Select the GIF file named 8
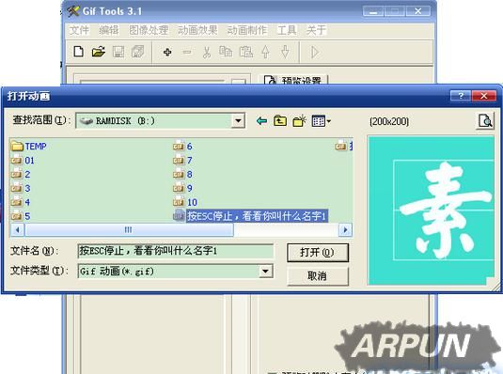The width and height of the screenshot is (503, 374). click(x=182, y=174)
